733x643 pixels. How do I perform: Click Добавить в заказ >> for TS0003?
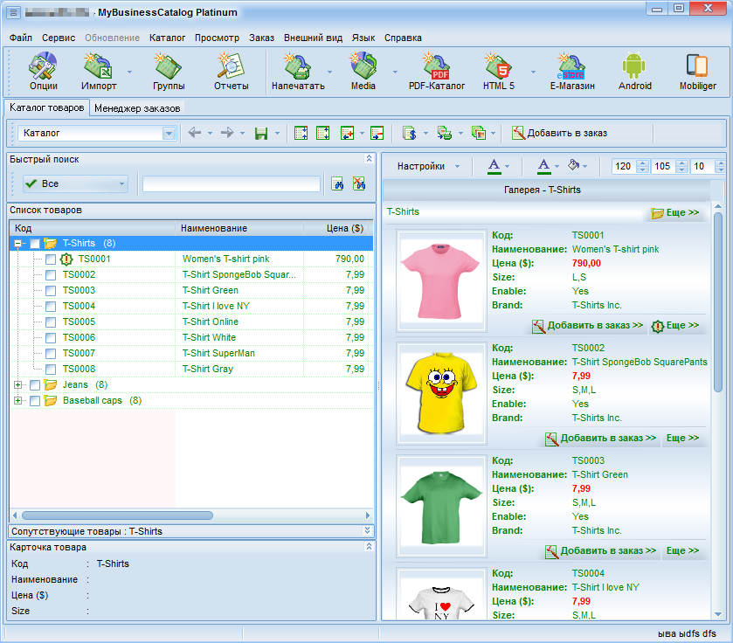(x=601, y=551)
